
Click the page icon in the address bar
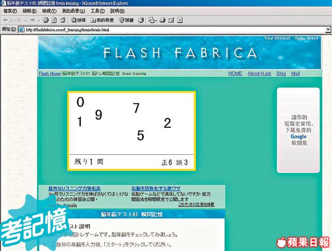click(x=21, y=30)
